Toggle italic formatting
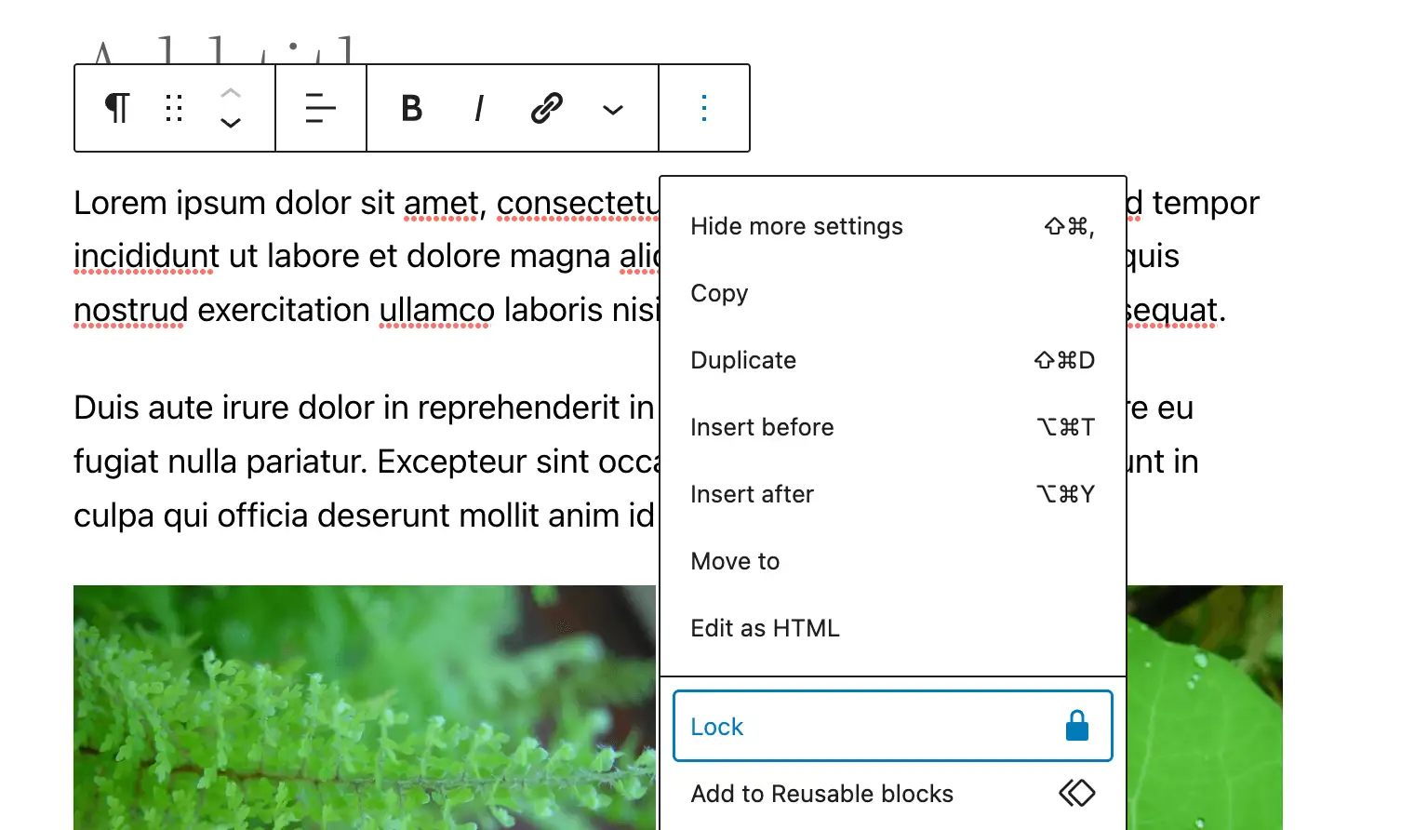Viewport: 1401px width, 830px height. (479, 108)
